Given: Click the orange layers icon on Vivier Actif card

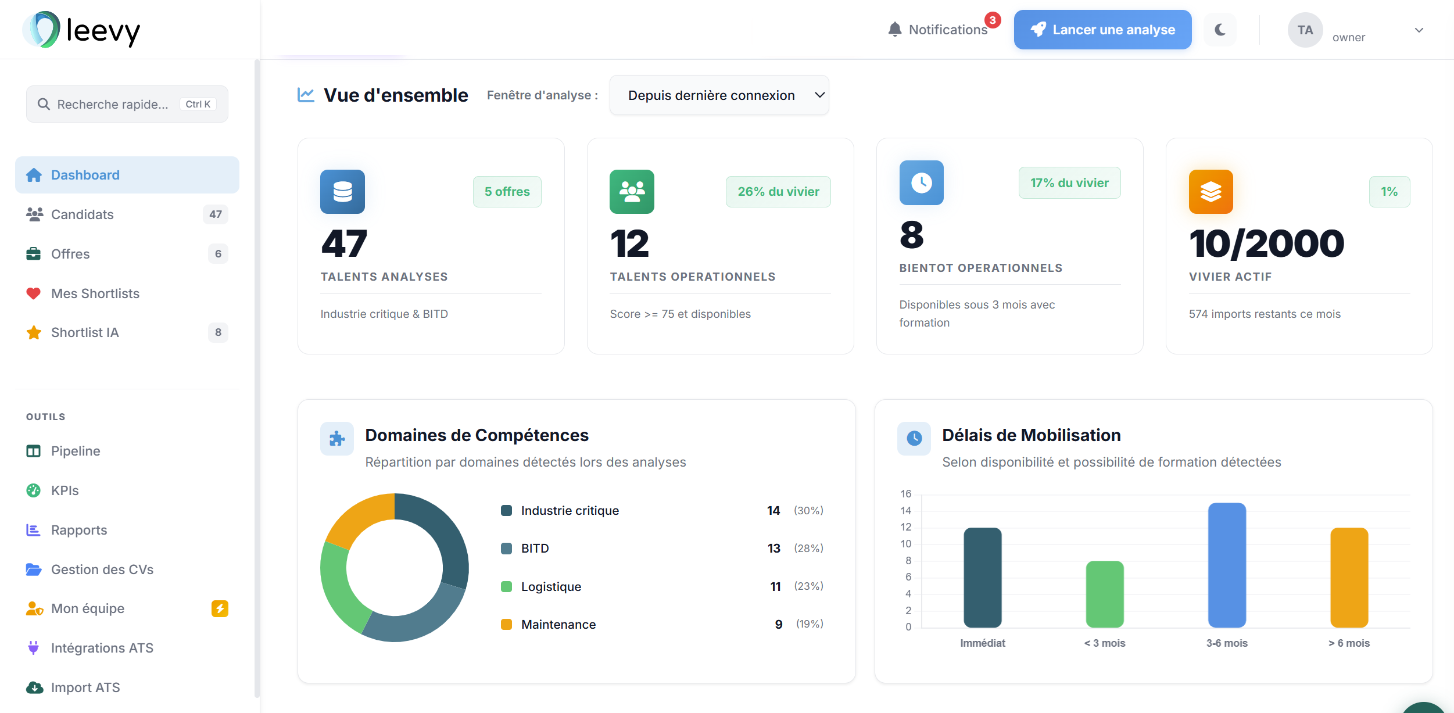Looking at the screenshot, I should [1211, 192].
